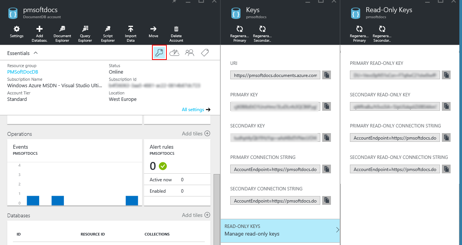Screen dimensions: 462x245
Task: Click the Primary Connection String field
Action: point(275,169)
